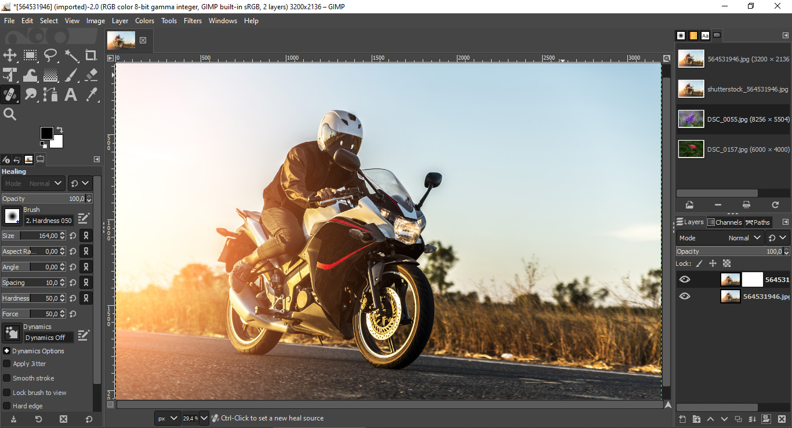Select the Paths tool in toolbox
792x428 pixels.
tap(50, 94)
